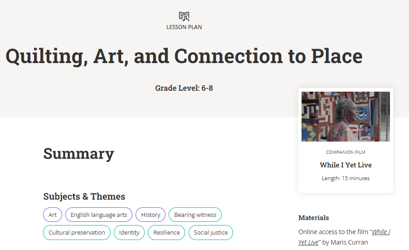The width and height of the screenshot is (409, 250).
Task: Click the Materials sidebar heading
Action: 313,218
